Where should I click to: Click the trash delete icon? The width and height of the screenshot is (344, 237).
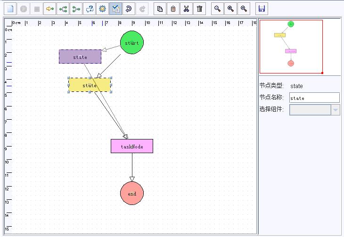tap(199, 9)
